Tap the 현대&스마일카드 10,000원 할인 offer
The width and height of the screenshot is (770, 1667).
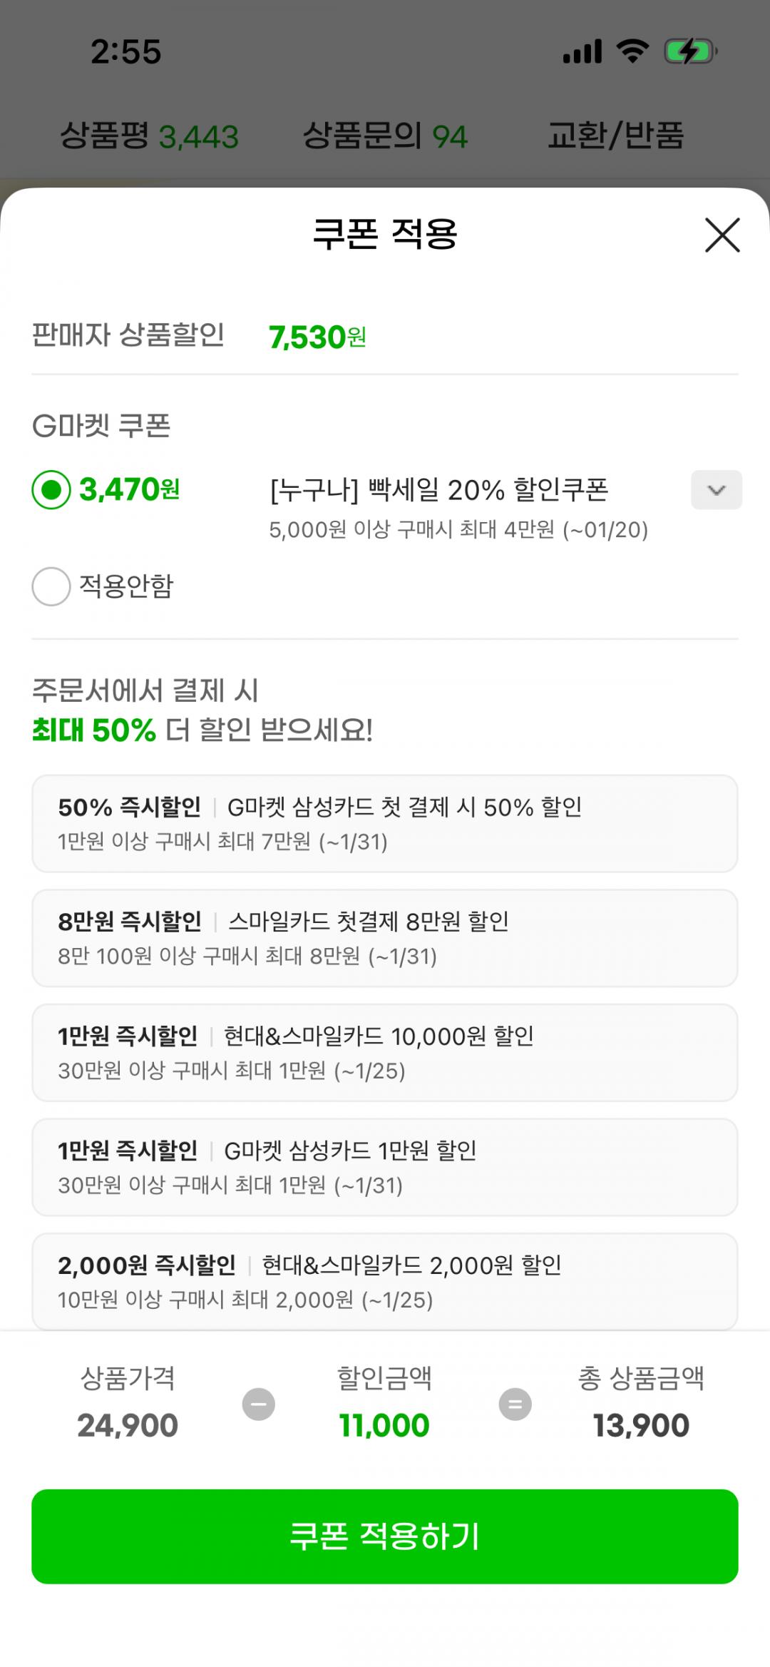click(x=385, y=1052)
